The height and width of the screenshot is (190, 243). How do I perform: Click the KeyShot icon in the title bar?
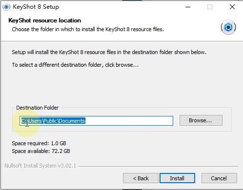pyautogui.click(x=6, y=7)
